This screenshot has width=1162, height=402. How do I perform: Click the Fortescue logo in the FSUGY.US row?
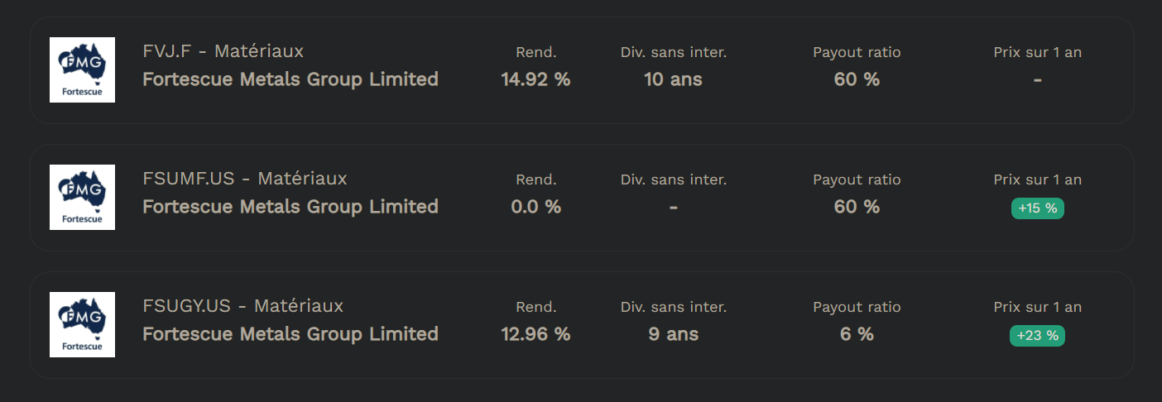(82, 325)
